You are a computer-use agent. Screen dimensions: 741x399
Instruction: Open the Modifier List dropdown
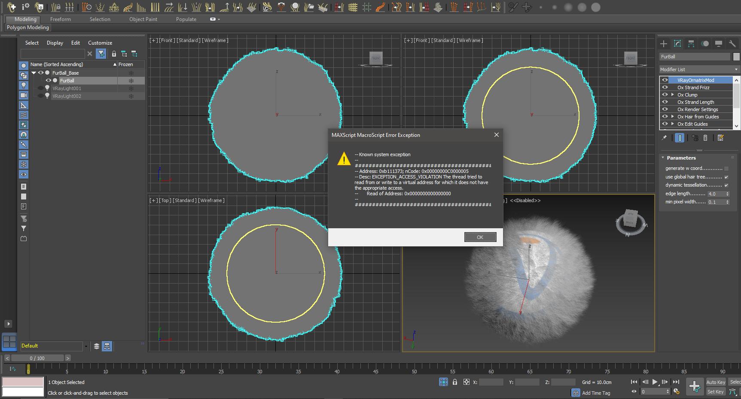coord(698,70)
